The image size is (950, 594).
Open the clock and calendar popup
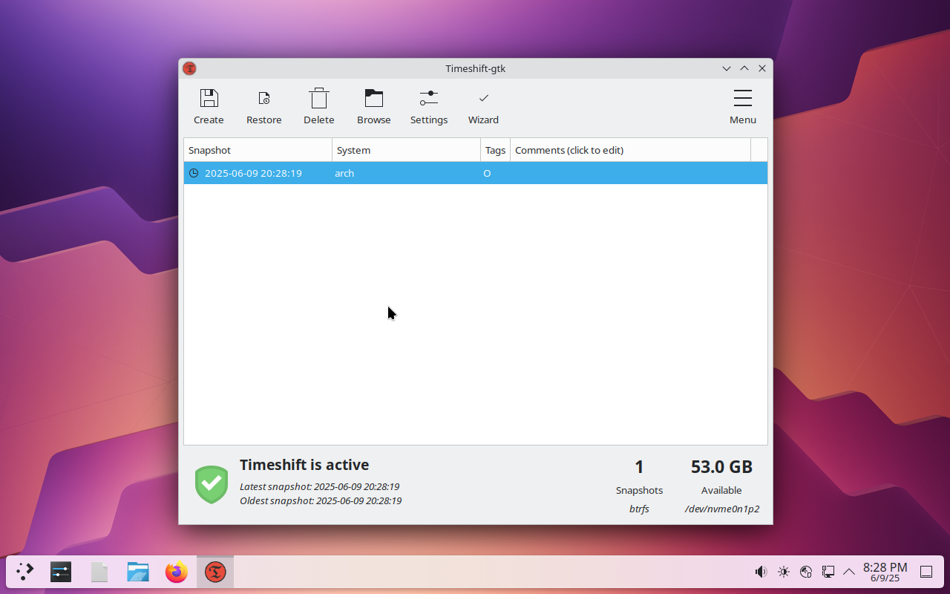pyautogui.click(x=885, y=572)
